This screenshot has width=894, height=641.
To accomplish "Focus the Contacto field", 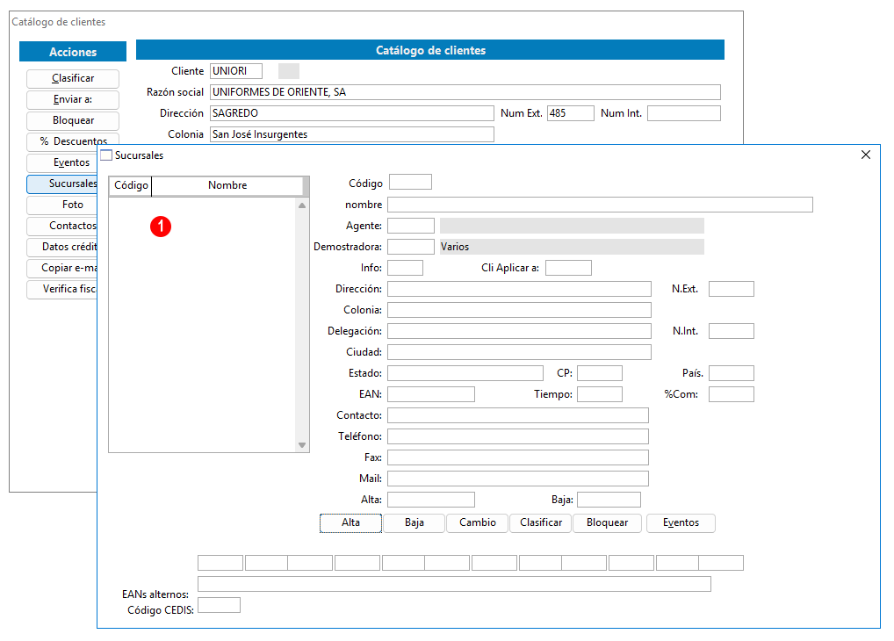I will pos(518,415).
